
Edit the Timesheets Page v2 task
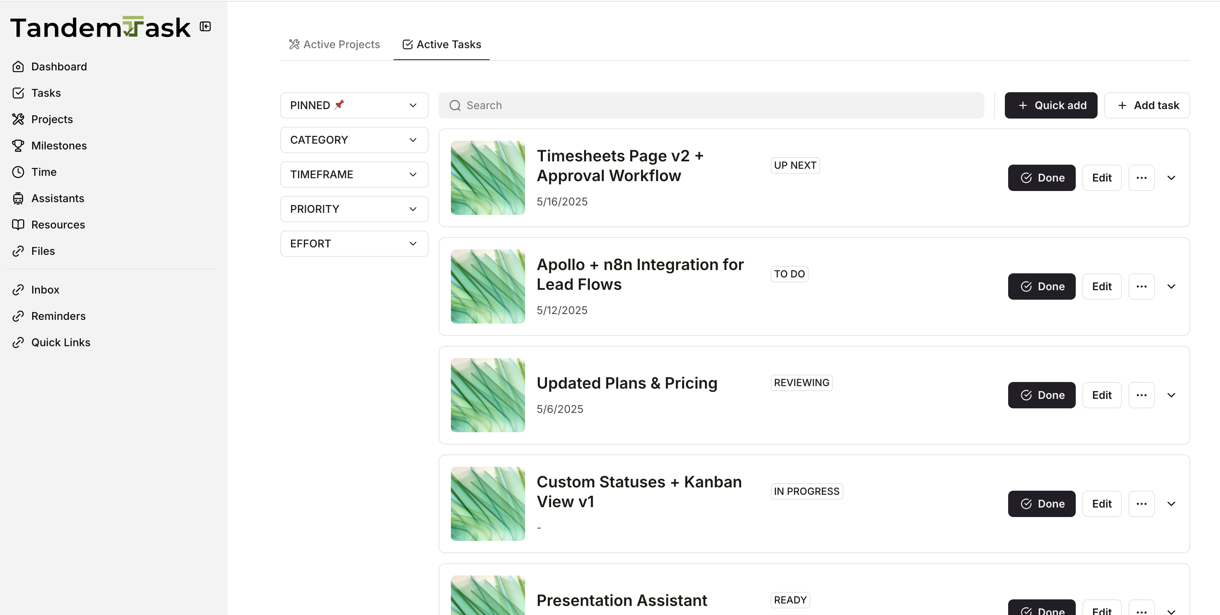click(x=1102, y=178)
